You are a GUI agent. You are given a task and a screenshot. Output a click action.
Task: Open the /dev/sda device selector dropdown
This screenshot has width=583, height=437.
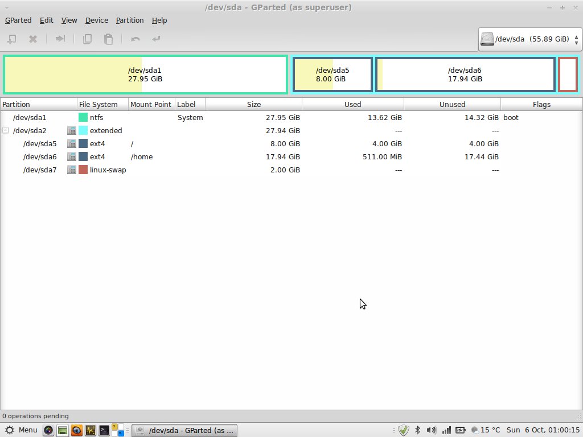[529, 39]
